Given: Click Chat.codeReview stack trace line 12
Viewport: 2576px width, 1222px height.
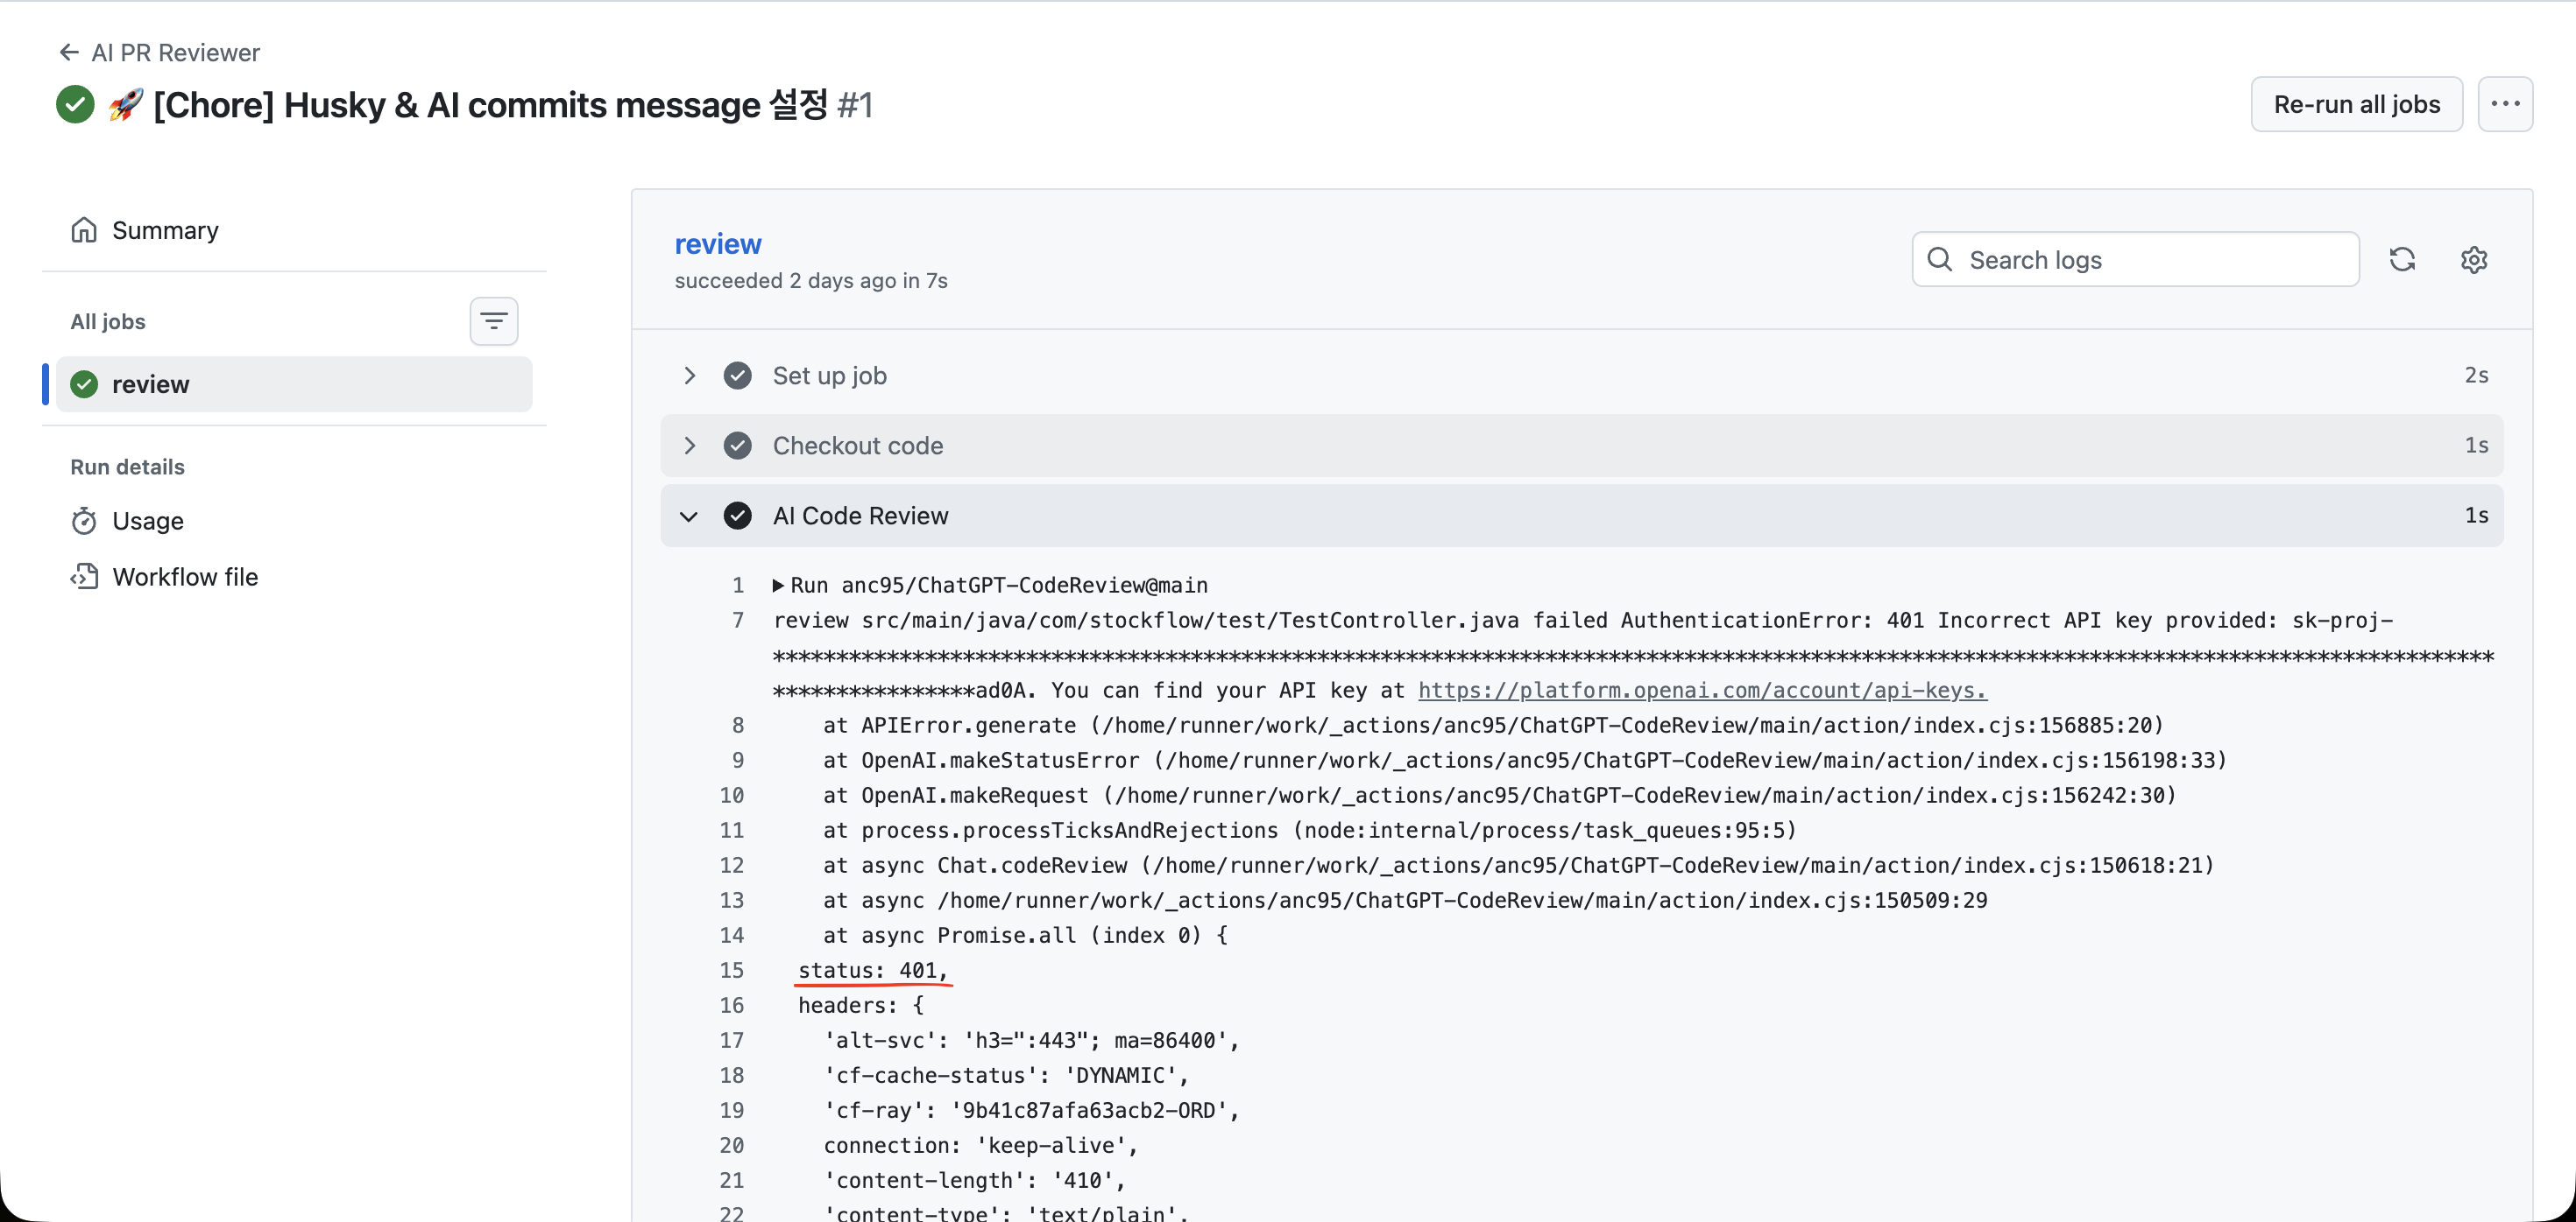Looking at the screenshot, I should click(1518, 866).
